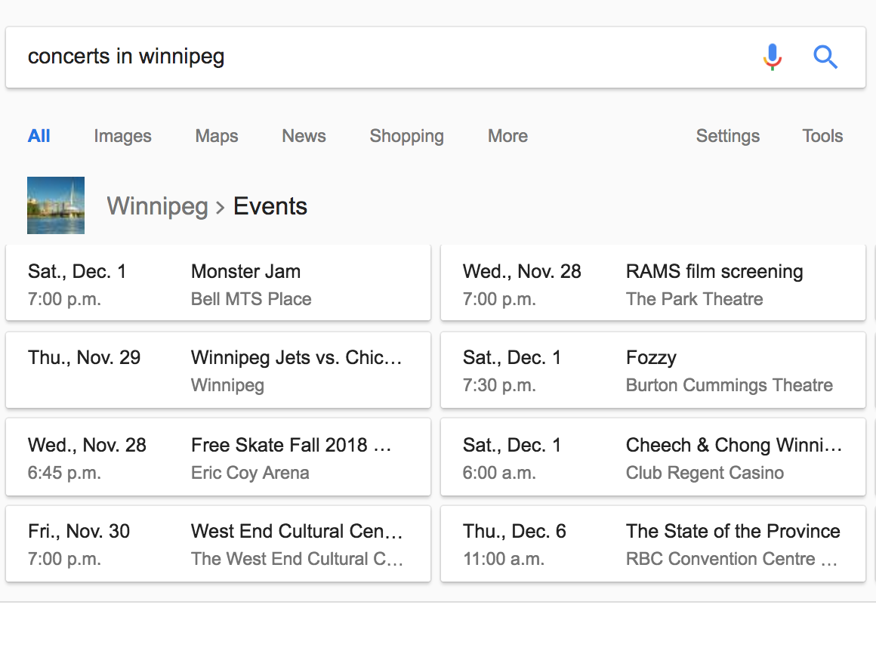Open the Fozzy concert event
This screenshot has height=648, width=876.
pos(653,370)
